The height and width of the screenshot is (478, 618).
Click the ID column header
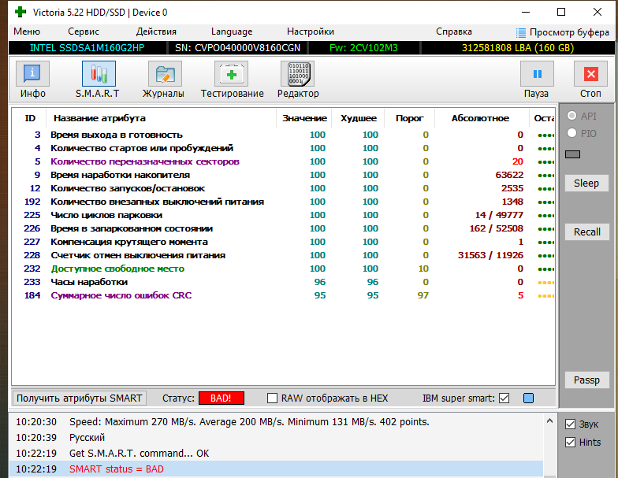click(x=30, y=118)
